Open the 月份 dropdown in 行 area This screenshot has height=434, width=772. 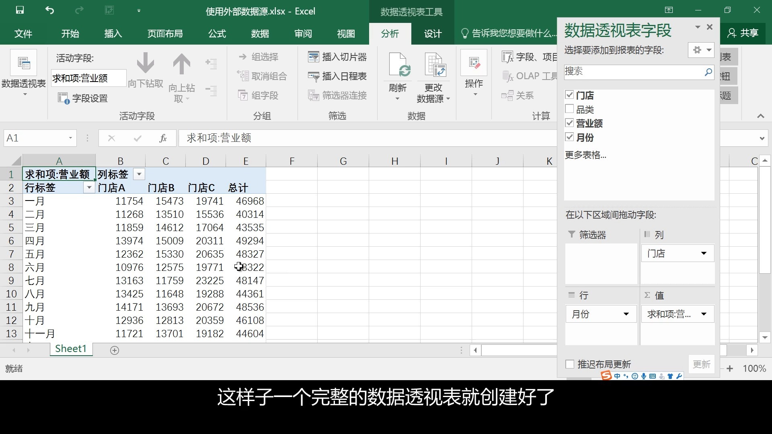[x=627, y=314]
